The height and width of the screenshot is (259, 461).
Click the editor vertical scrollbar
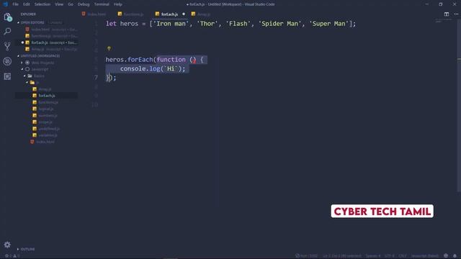click(459, 106)
